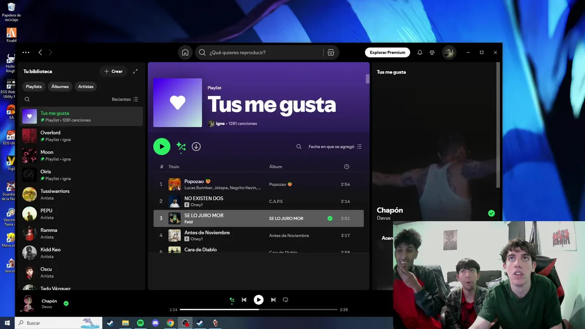The image size is (585, 329).
Task: Open Chrome from the taskbar
Action: click(x=170, y=323)
